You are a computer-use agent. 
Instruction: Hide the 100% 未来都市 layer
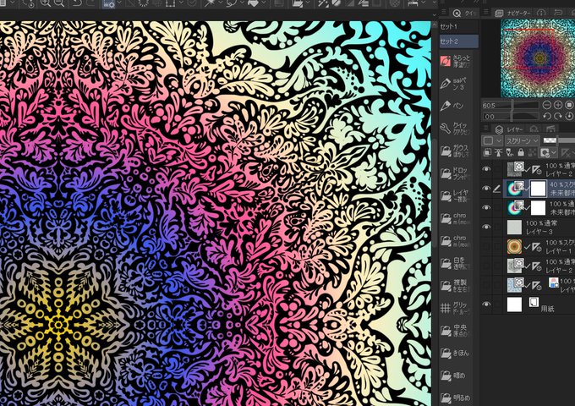[486, 207]
